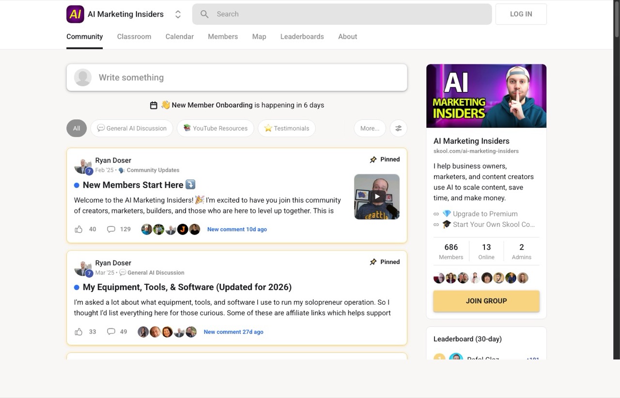Click New comment 10d ago link

237,229
